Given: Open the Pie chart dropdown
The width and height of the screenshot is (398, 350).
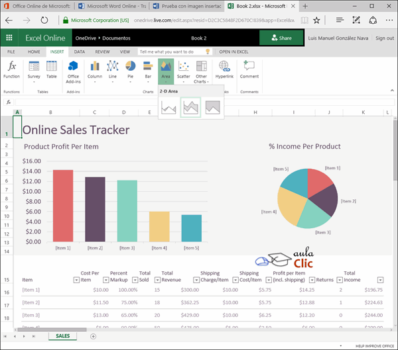Looking at the screenshot, I should point(130,82).
